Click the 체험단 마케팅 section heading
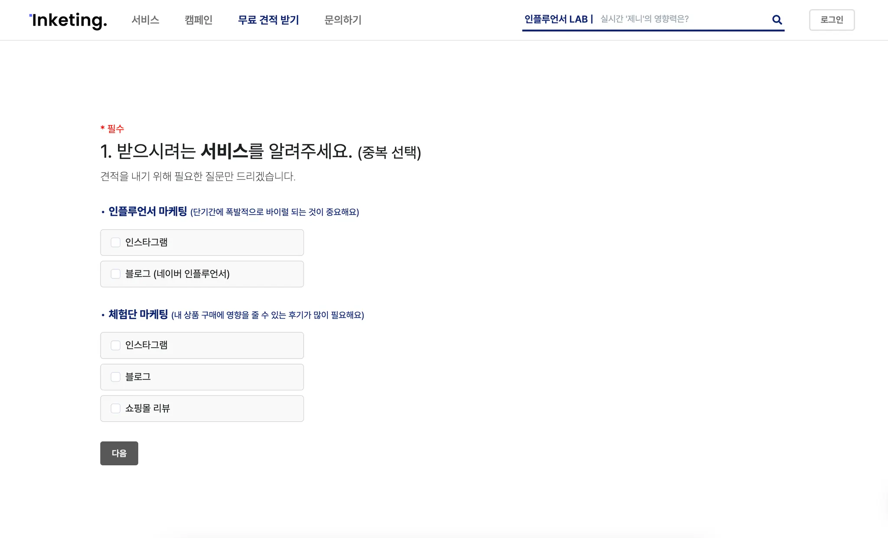888x538 pixels. (x=138, y=314)
